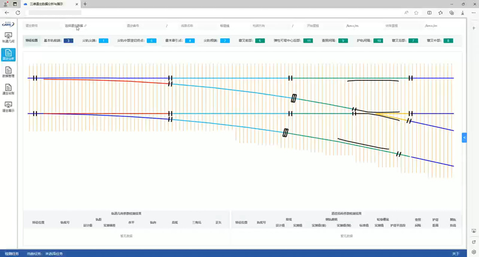The width and height of the screenshot is (479, 257).
Task: Open the 轨道几何 sidebar icon
Action: click(8, 37)
